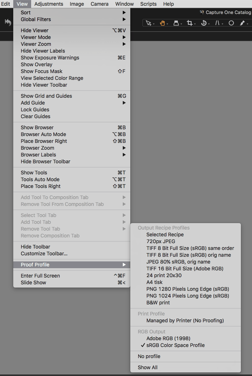Image resolution: width=252 pixels, height=376 pixels.
Task: Select JPEG 80% sRGB, orig name profile
Action: [x=185, y=262]
